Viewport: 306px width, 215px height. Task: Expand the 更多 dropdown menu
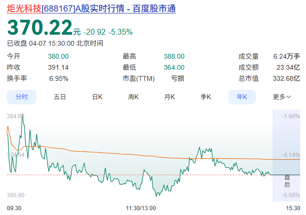(x=282, y=97)
